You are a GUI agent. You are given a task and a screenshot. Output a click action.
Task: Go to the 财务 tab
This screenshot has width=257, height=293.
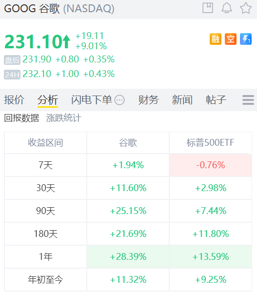(x=149, y=100)
